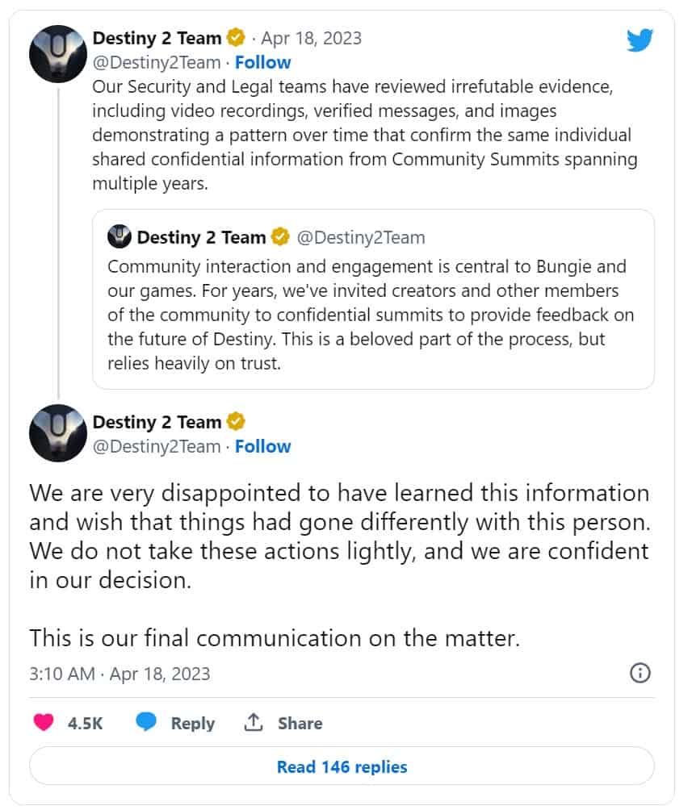The width and height of the screenshot is (692, 810).
Task: Click the share upload arrow icon
Action: 254,723
